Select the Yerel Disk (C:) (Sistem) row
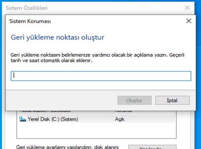Image resolution: width=201 pixels, height=149 pixels. [x=97, y=119]
